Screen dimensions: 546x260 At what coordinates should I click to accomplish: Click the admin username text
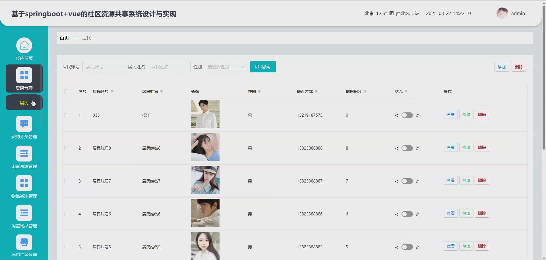coord(518,13)
